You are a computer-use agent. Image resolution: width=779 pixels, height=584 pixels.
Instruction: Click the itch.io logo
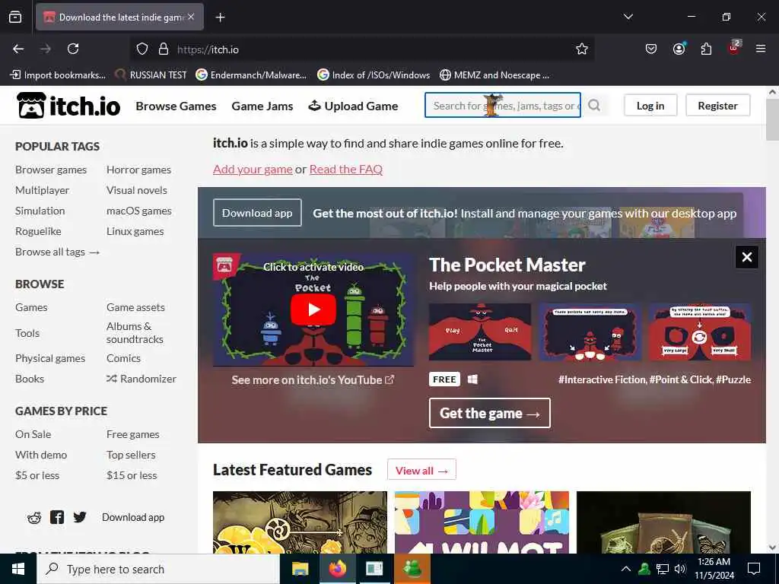pyautogui.click(x=68, y=105)
